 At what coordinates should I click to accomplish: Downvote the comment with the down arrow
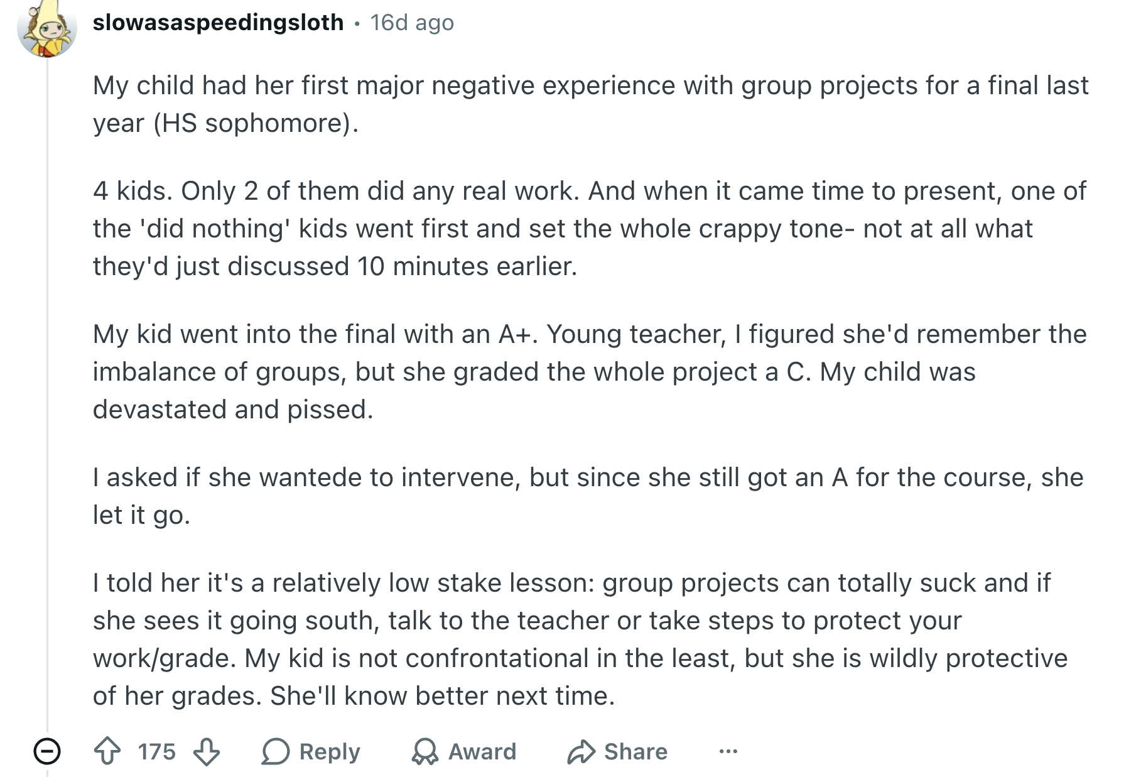coord(206,751)
